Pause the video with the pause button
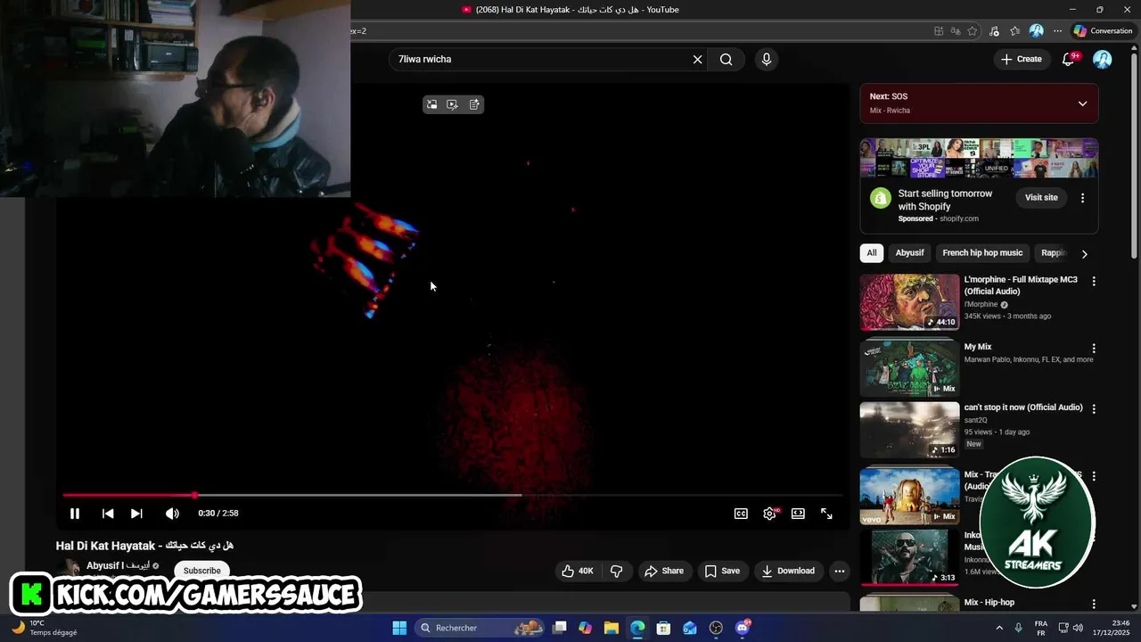 75,514
